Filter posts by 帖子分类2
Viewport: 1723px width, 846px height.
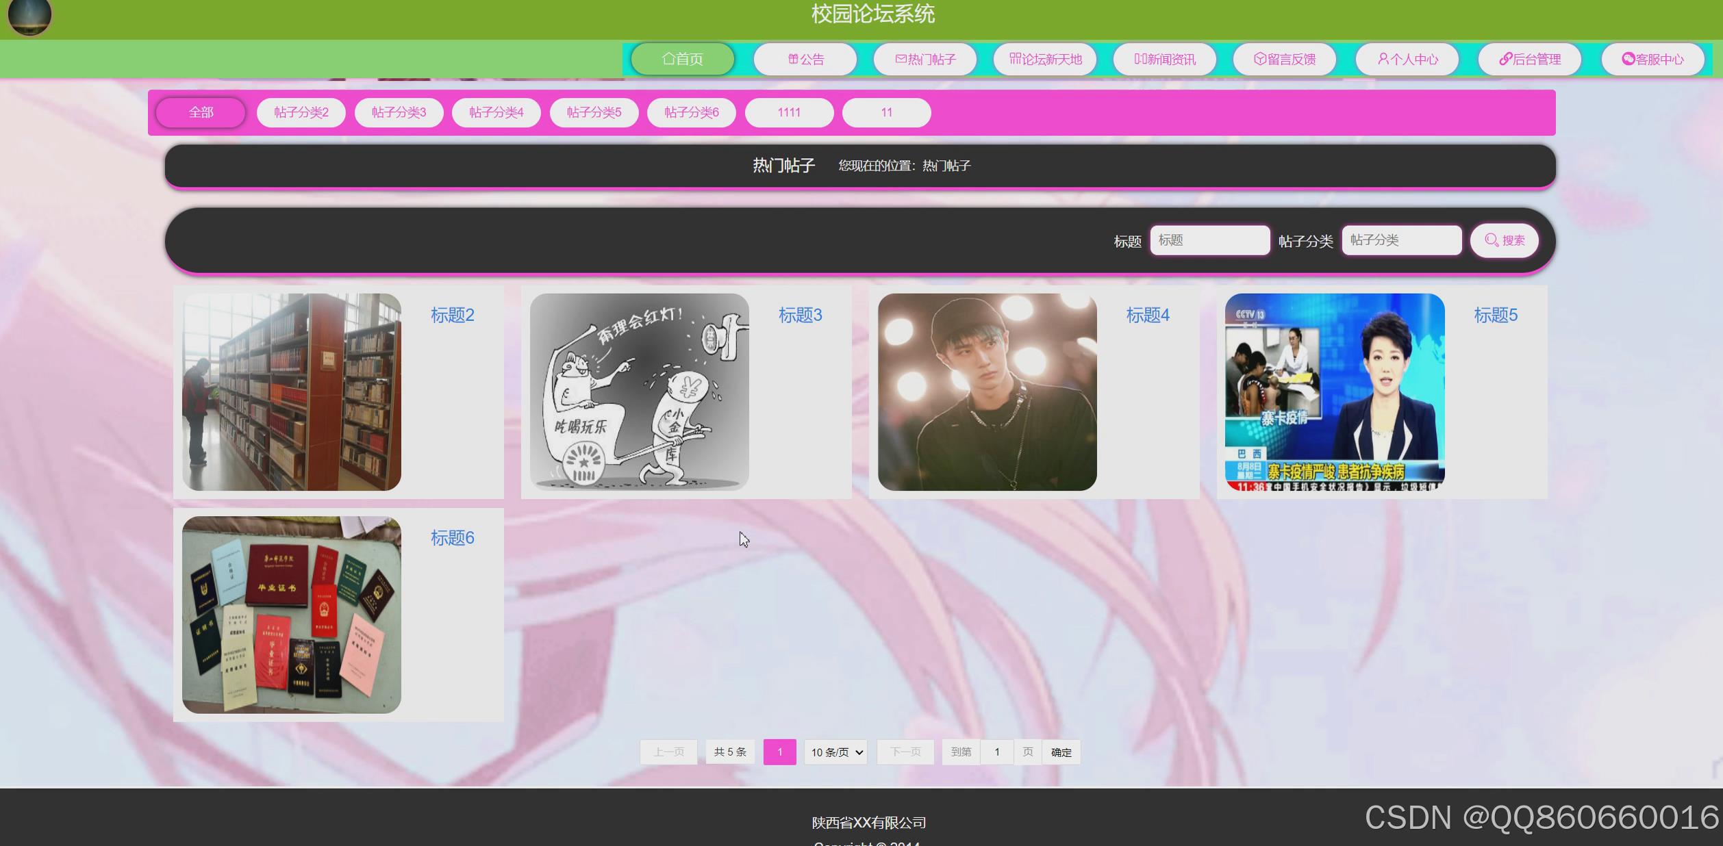301,112
